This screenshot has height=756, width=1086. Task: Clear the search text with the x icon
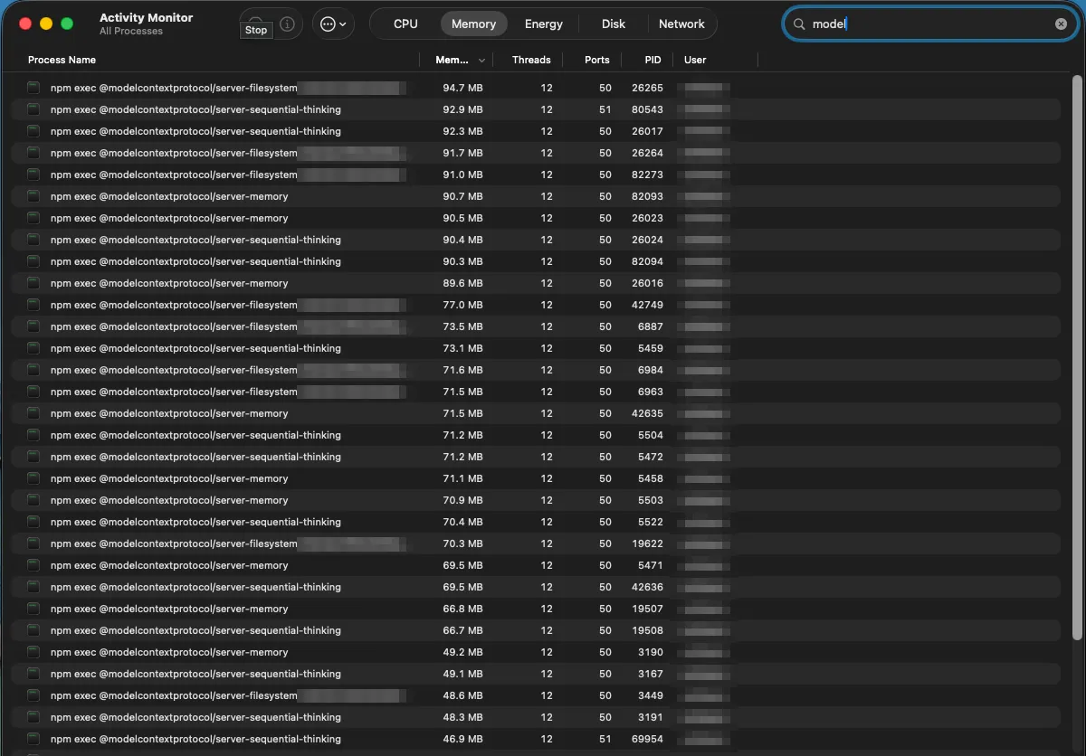pyautogui.click(x=1061, y=24)
